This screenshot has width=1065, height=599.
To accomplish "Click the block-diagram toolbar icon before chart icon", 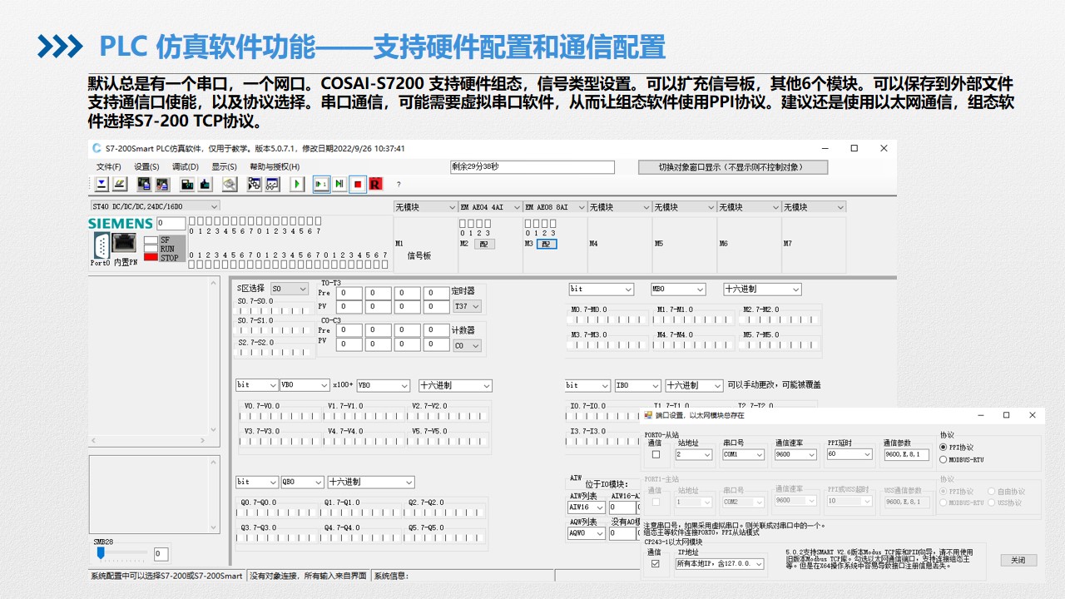I will click(x=255, y=184).
